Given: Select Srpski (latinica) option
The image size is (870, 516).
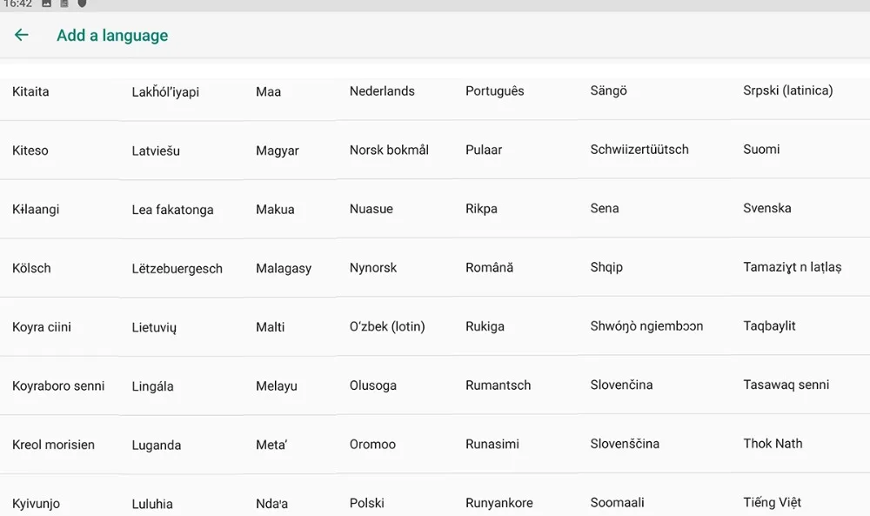Looking at the screenshot, I should (787, 90).
